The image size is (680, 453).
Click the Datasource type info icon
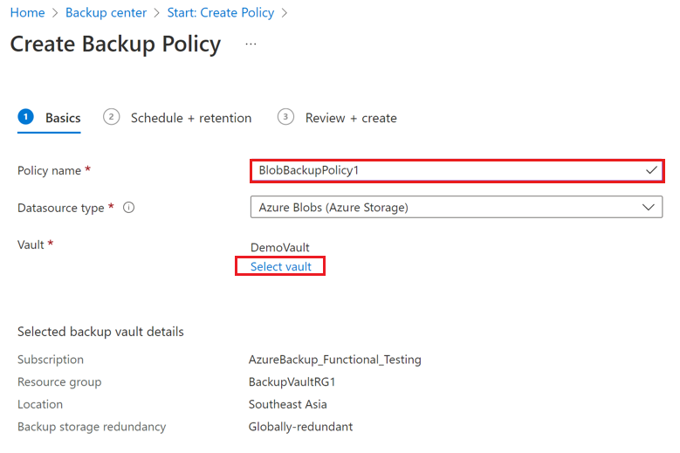pyautogui.click(x=128, y=208)
